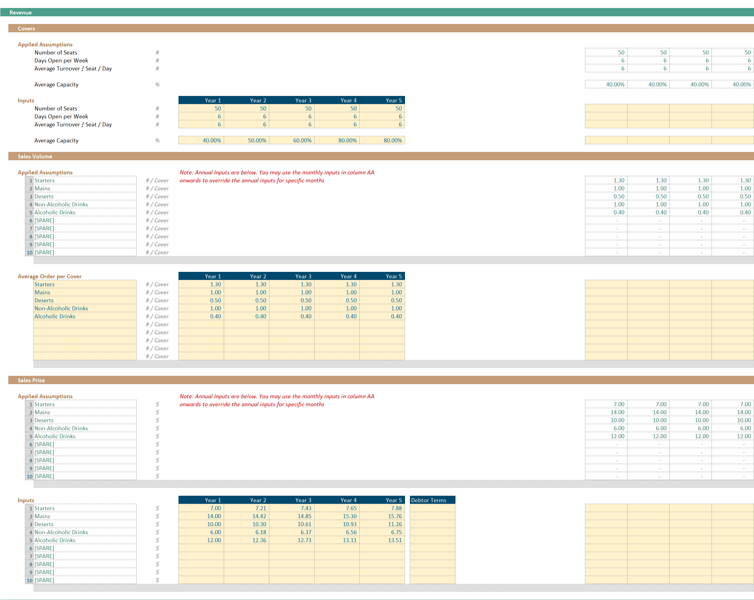Click Deserts name cell under Average Order per Cover

(85, 300)
